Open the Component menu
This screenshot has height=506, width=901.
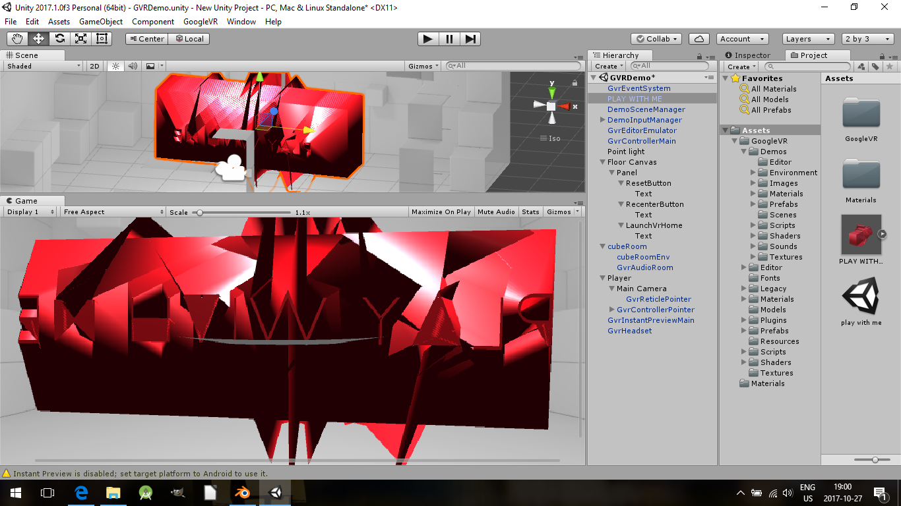[x=153, y=22]
